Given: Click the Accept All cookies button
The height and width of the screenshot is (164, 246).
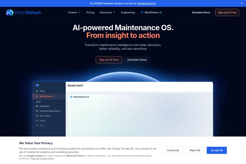Looking at the screenshot, I should point(217,150).
